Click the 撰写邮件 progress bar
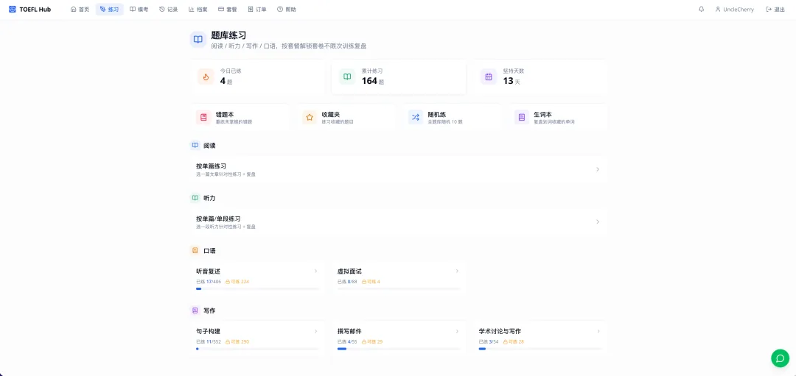 tap(399, 349)
